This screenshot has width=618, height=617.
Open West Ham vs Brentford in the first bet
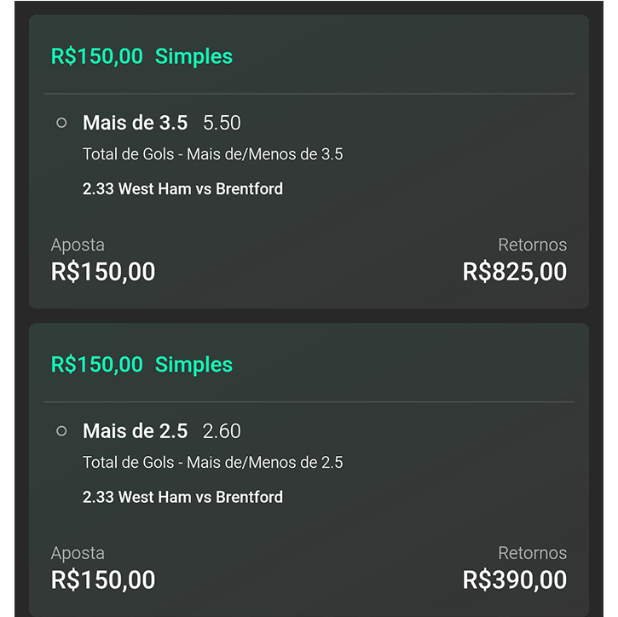[x=182, y=188]
